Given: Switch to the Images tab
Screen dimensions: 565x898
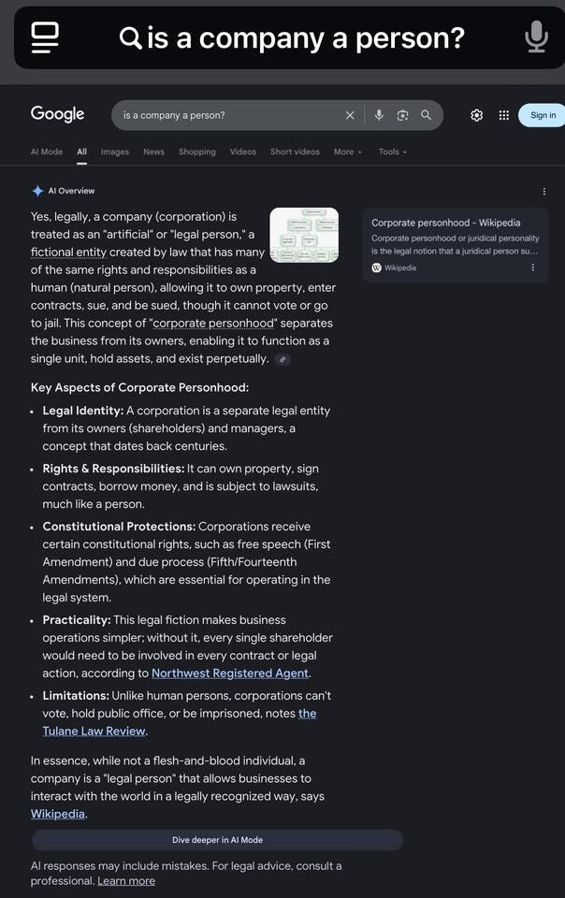Looking at the screenshot, I should [115, 152].
